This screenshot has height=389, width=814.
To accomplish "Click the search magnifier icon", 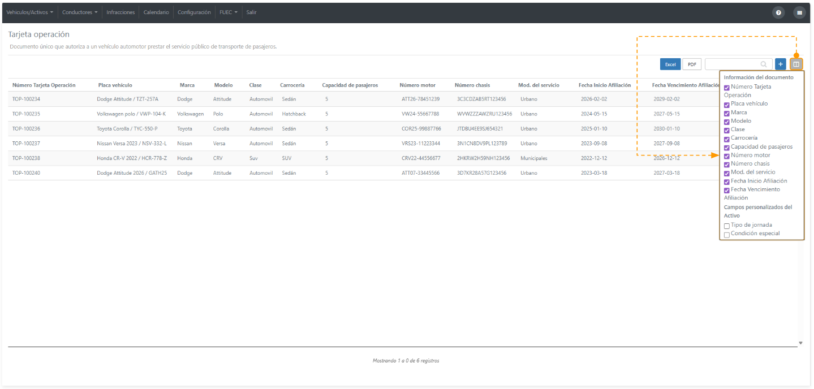I will pos(764,64).
